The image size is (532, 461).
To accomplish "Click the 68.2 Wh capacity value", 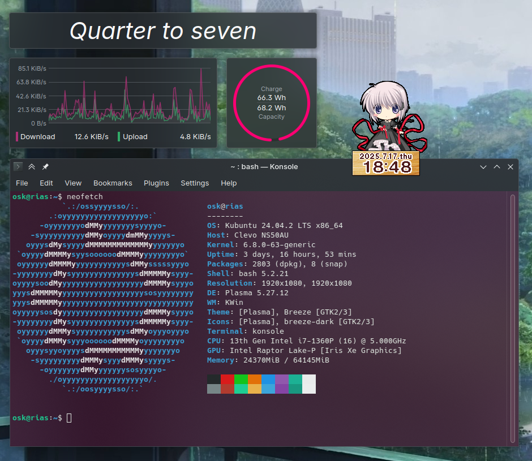I will [272, 108].
